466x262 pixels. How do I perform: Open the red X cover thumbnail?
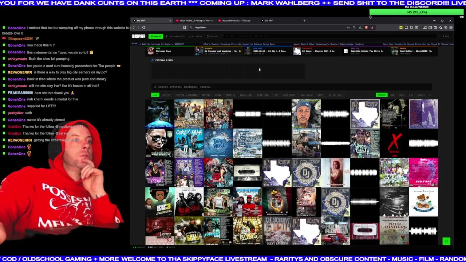tap(394, 143)
